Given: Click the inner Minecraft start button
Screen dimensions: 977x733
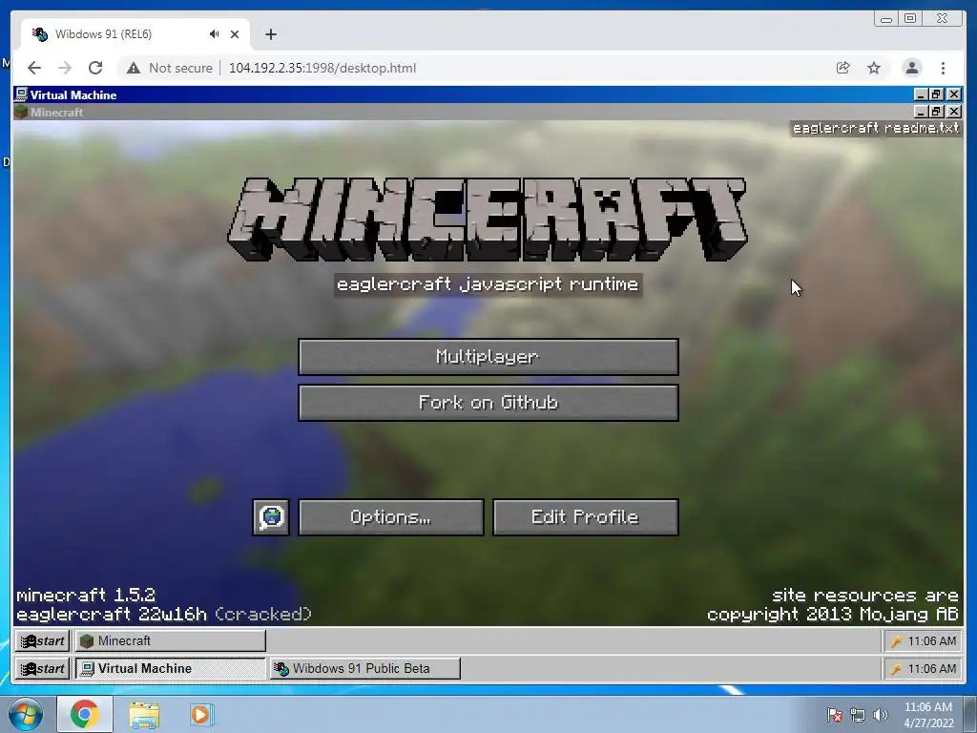Looking at the screenshot, I should tap(42, 640).
